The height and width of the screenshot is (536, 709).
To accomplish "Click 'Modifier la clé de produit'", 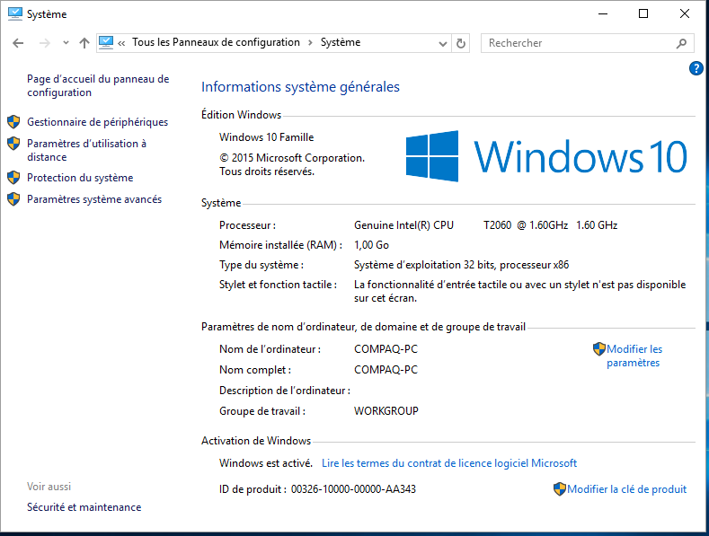I will pyautogui.click(x=626, y=489).
